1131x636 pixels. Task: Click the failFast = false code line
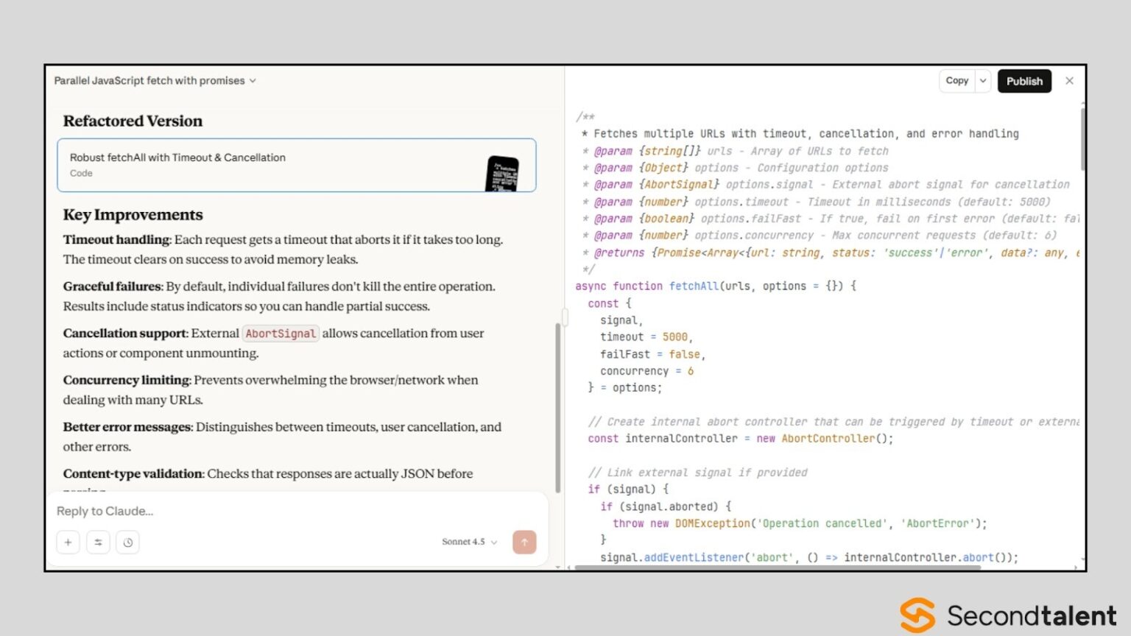click(653, 354)
